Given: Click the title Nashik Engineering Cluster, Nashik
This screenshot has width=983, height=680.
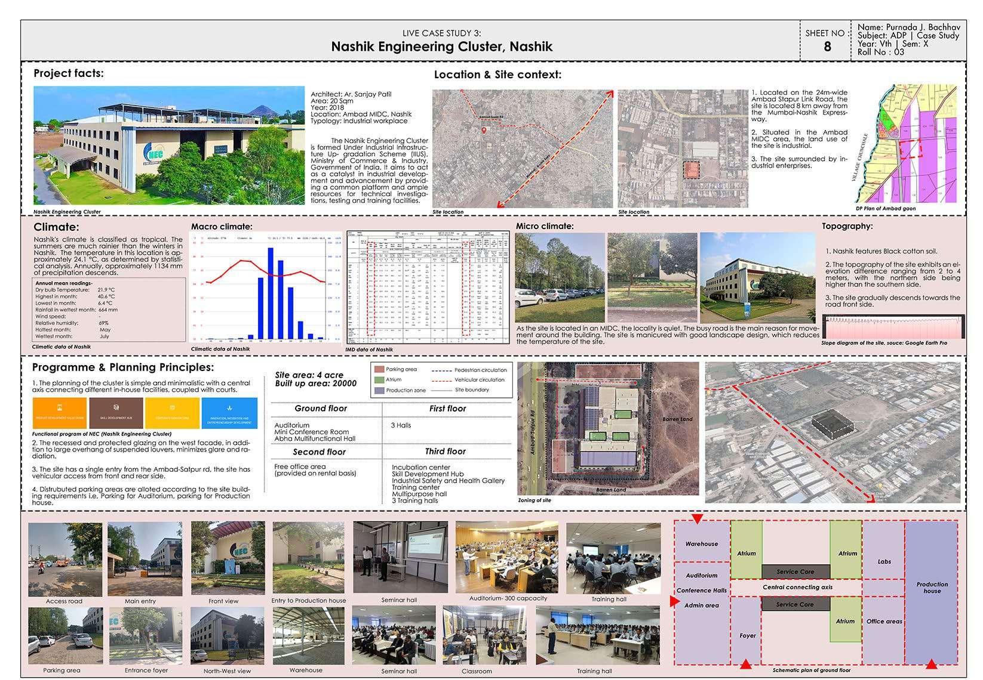Looking at the screenshot, I should (x=442, y=47).
